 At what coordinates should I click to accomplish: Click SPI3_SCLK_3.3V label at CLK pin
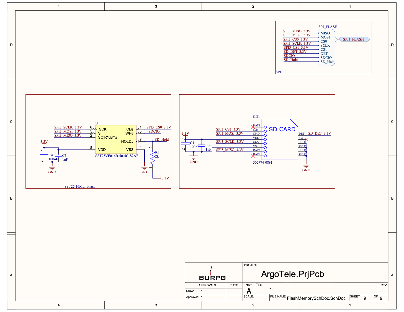point(230,141)
